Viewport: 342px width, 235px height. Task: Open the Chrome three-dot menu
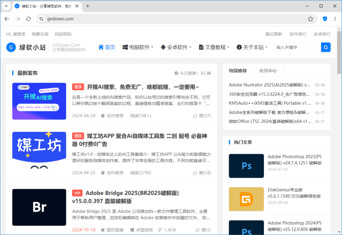click(335, 19)
